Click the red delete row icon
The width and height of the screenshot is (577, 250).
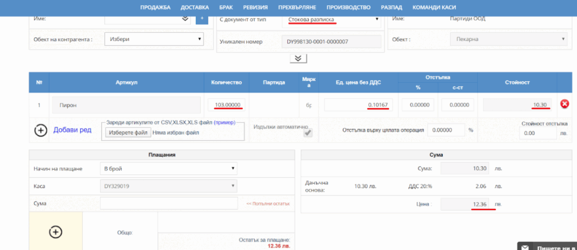tap(565, 104)
